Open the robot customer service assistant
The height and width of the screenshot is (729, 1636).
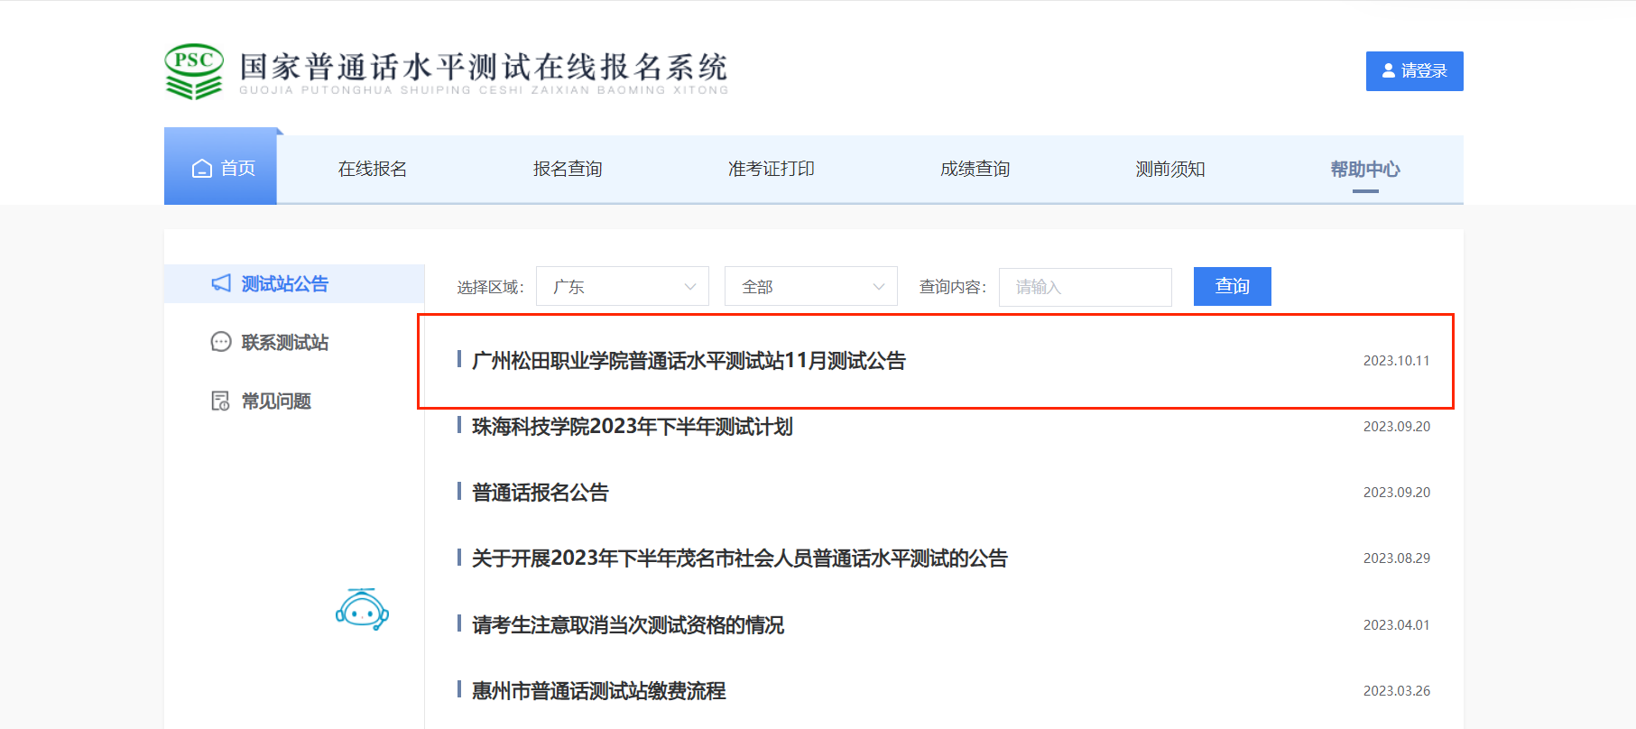coord(362,610)
